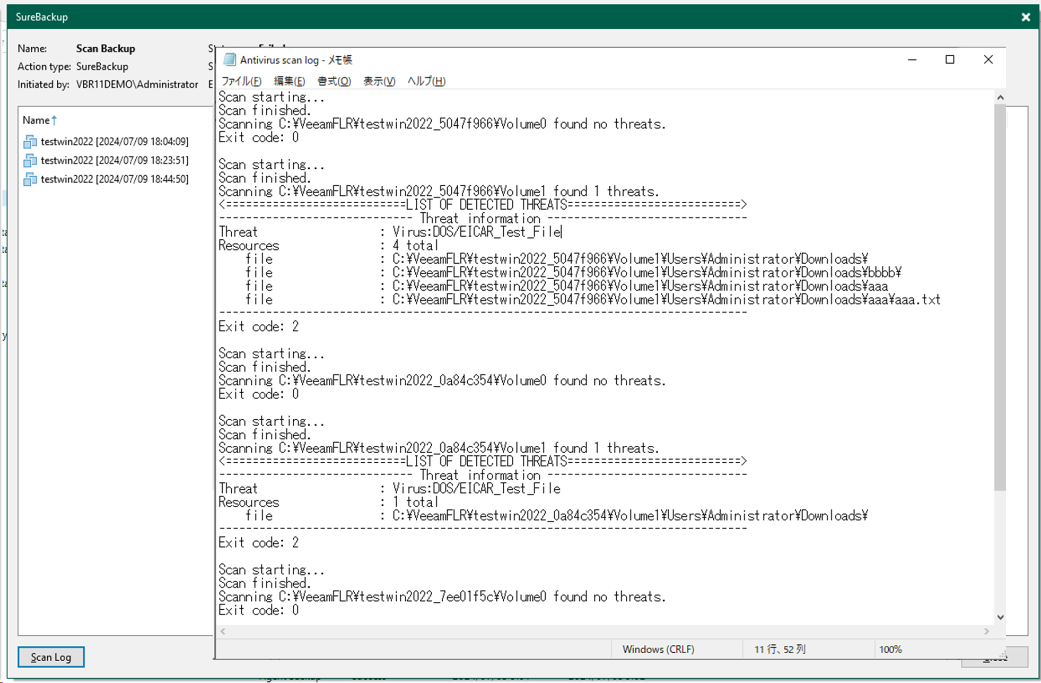This screenshot has width=1041, height=683.
Task: Click the Scan Log button in SureBackup
Action: (x=51, y=657)
